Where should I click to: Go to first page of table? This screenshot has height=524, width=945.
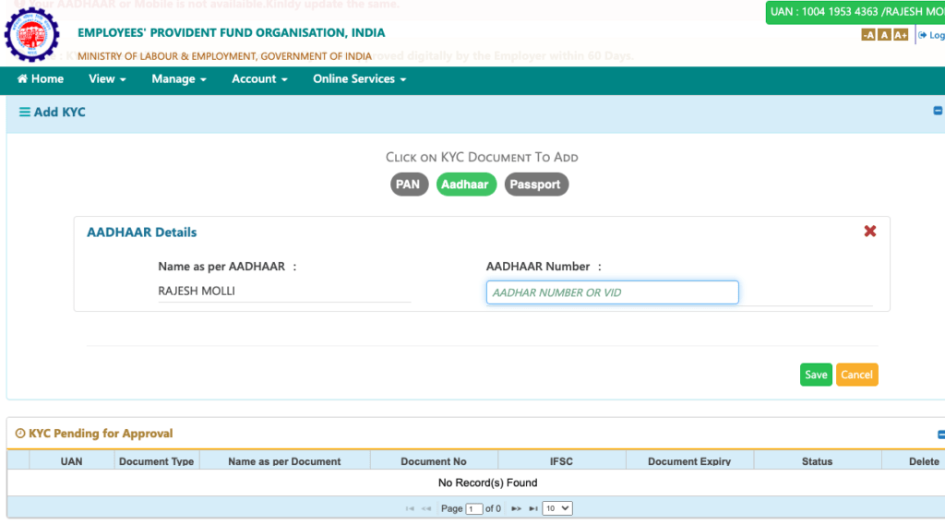[410, 509]
